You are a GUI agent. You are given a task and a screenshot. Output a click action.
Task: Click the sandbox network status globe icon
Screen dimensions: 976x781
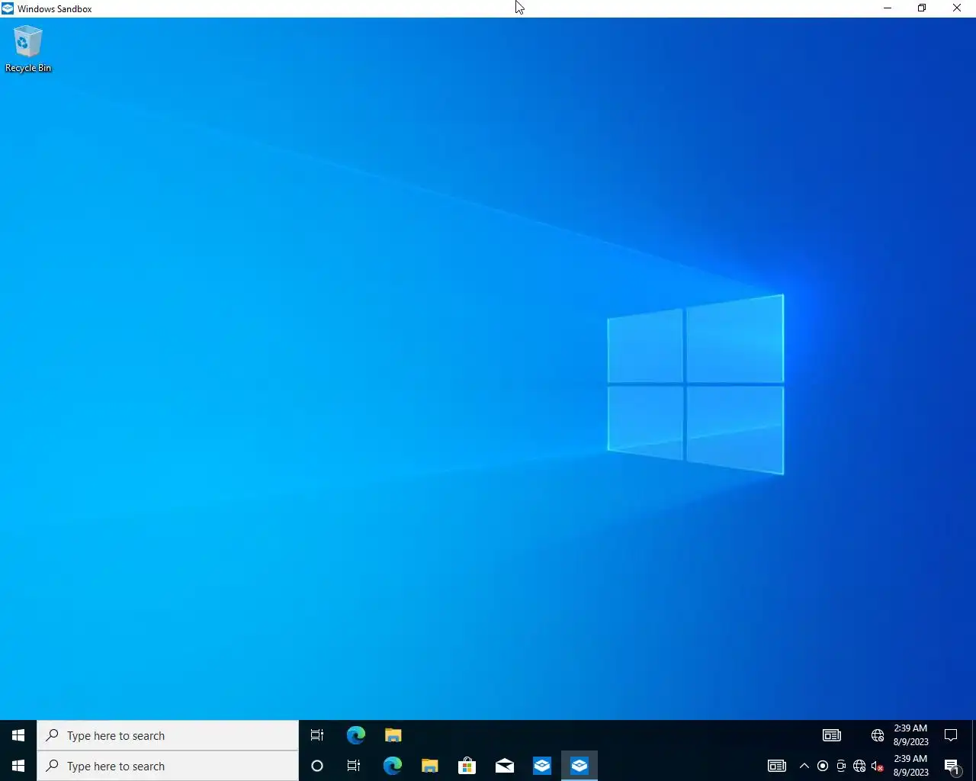[x=878, y=735]
